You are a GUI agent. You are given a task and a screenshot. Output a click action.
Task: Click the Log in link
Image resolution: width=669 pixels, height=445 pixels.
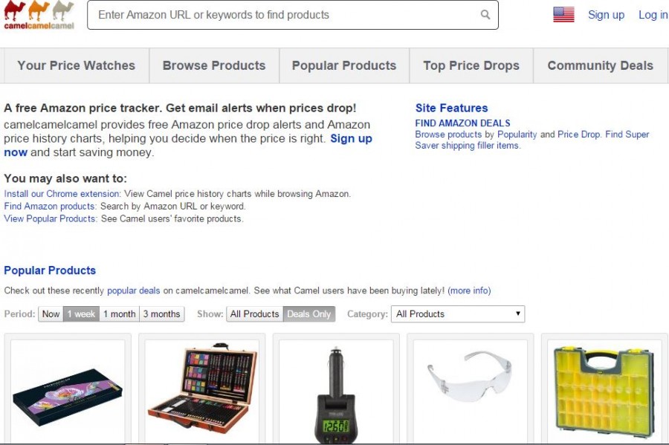(x=653, y=15)
